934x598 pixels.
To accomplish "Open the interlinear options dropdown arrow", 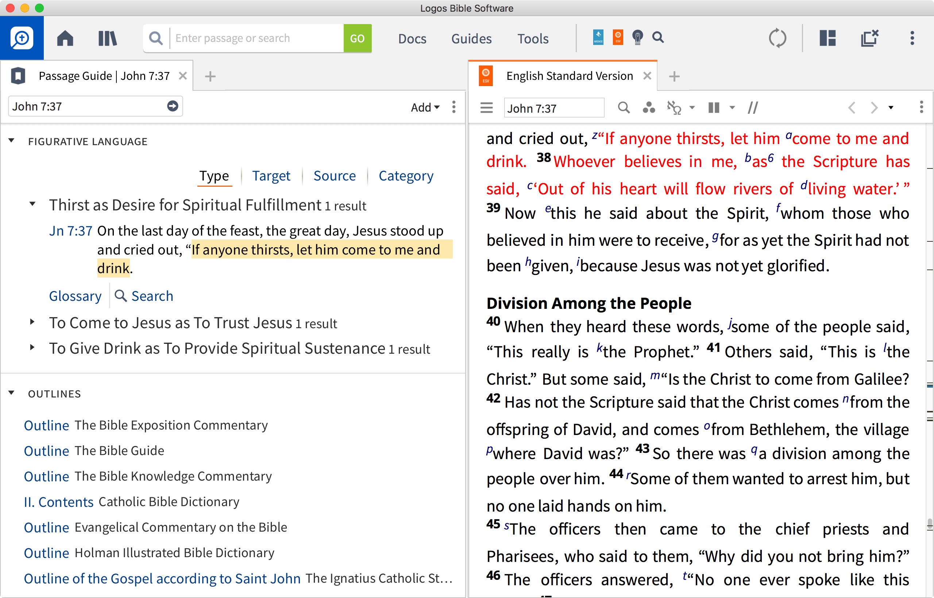I will pos(692,108).
